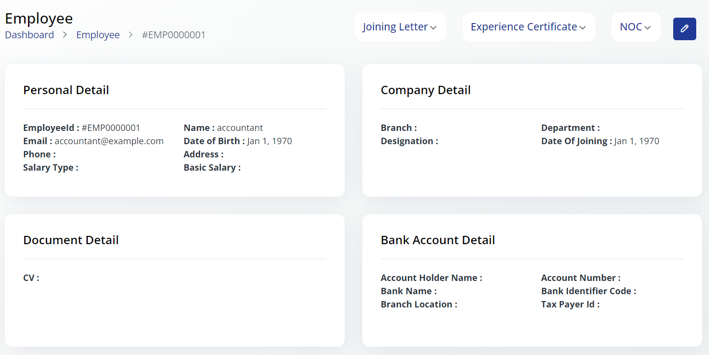Click the Company Detail card heading
Screen dimensions: 709x355
(x=426, y=90)
